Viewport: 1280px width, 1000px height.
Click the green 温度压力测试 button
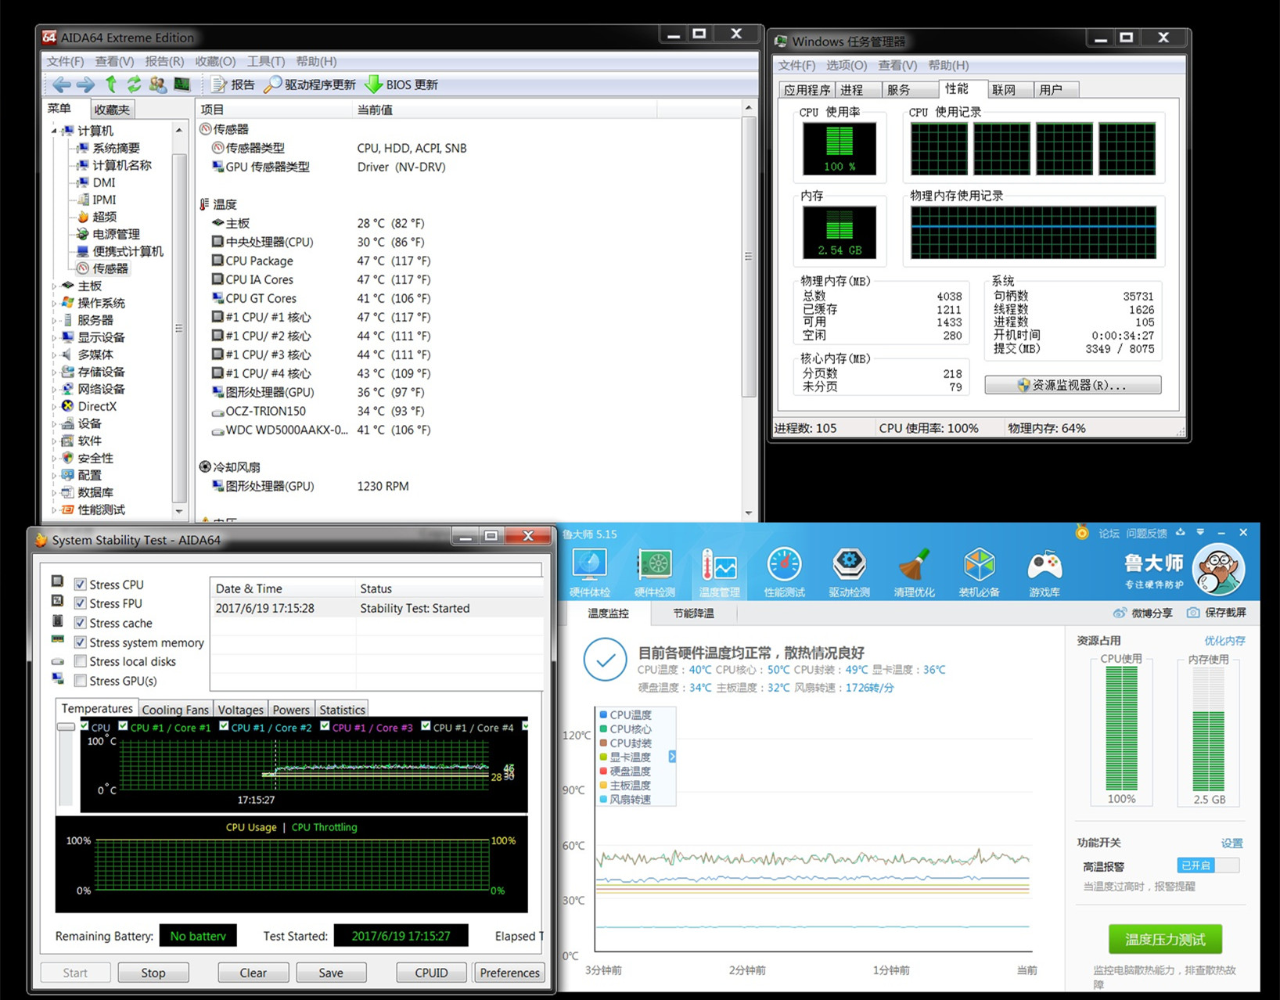coord(1165,939)
